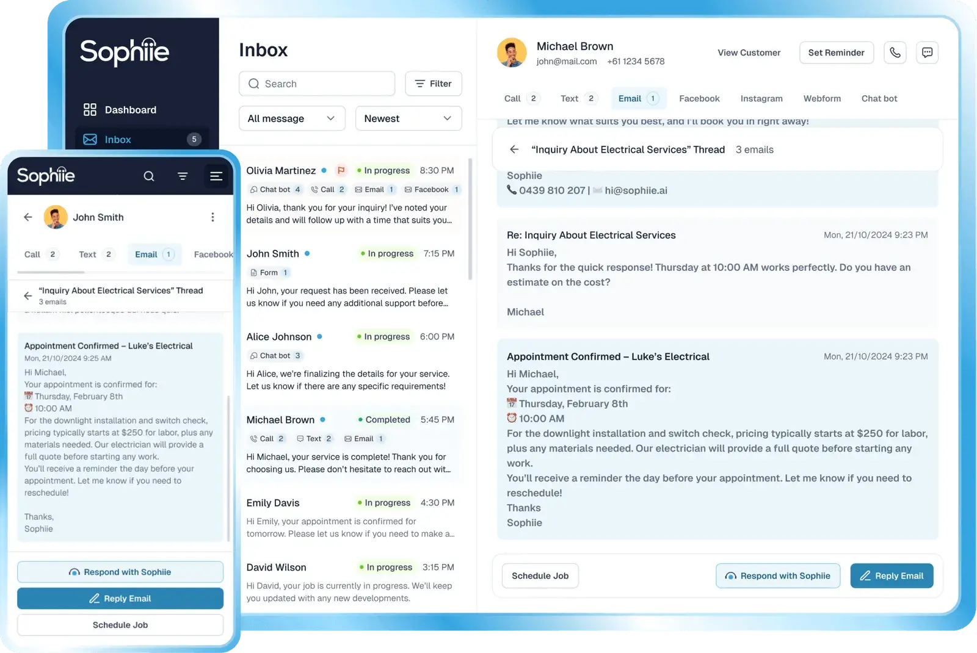Collapse the Inquiry thread with the back chevron

[x=28, y=295]
